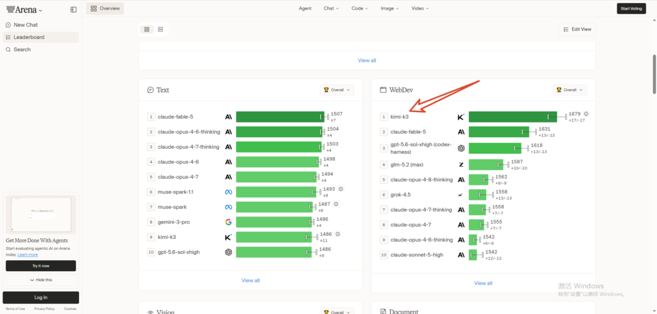
Task: Switch to list view layout
Action: [160, 29]
